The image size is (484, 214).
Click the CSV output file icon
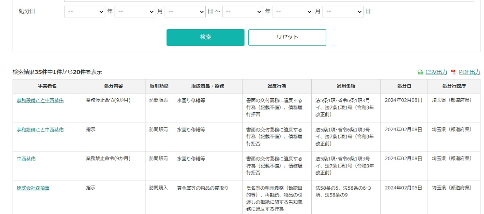click(x=421, y=72)
